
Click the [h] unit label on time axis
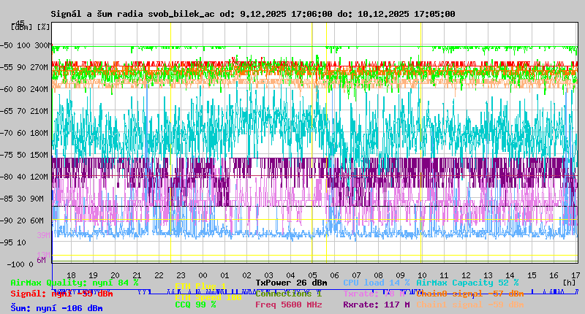[569, 282]
